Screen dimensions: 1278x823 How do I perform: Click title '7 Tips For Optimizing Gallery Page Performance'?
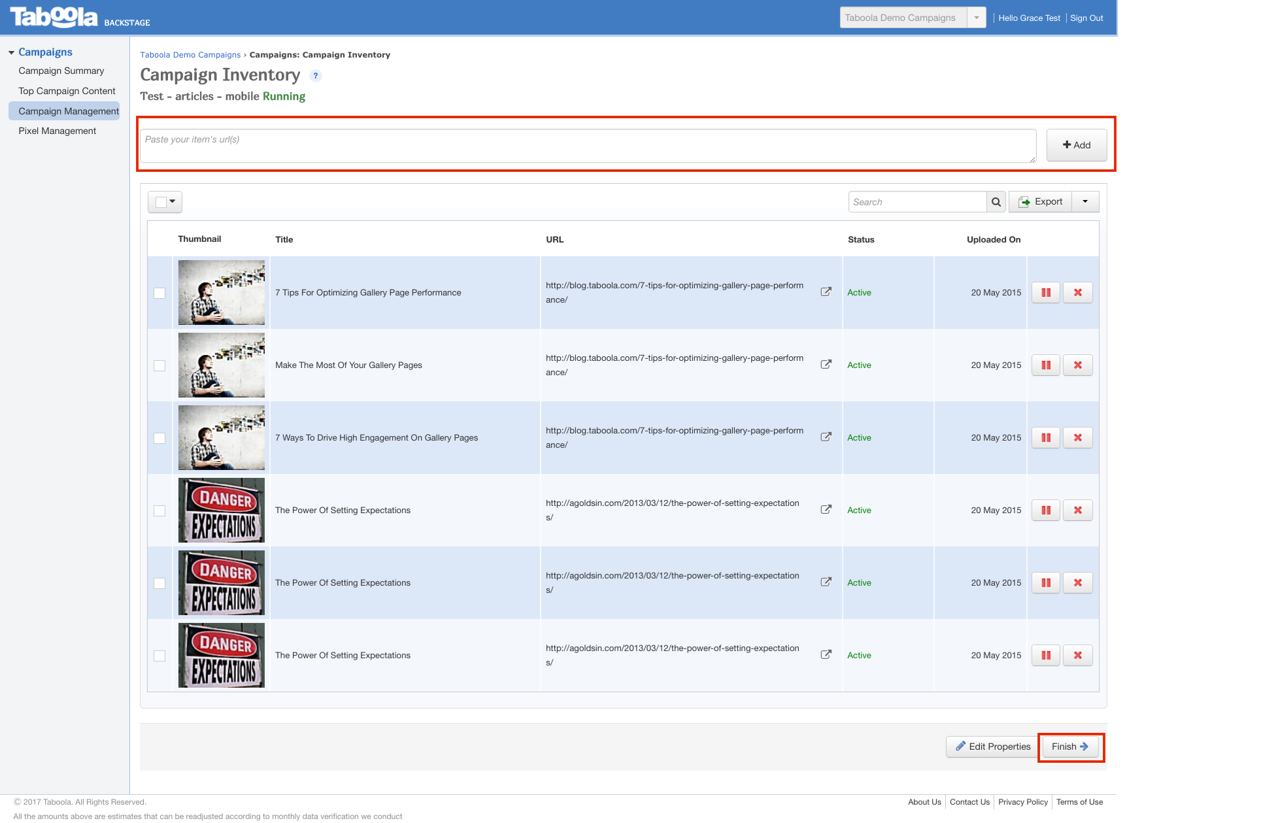coord(368,293)
